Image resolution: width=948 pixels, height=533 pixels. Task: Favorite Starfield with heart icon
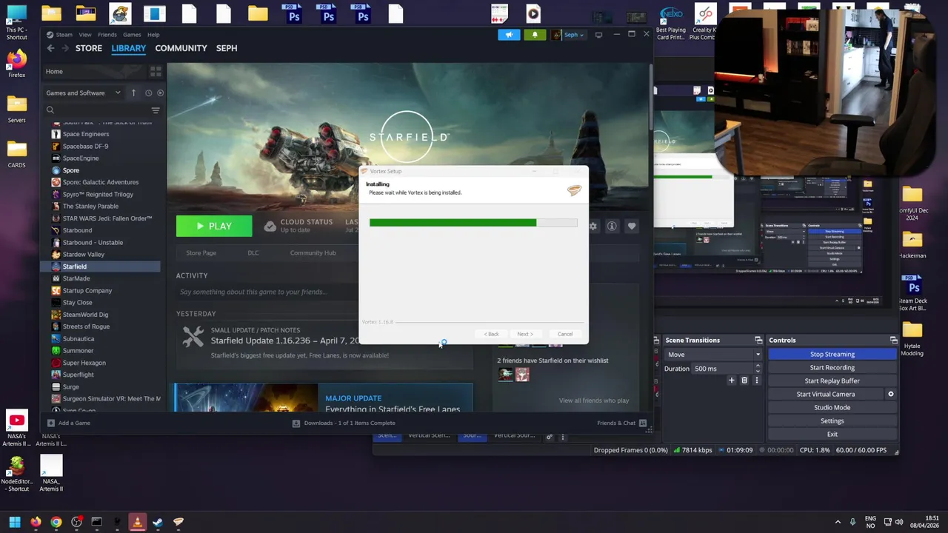(x=631, y=226)
